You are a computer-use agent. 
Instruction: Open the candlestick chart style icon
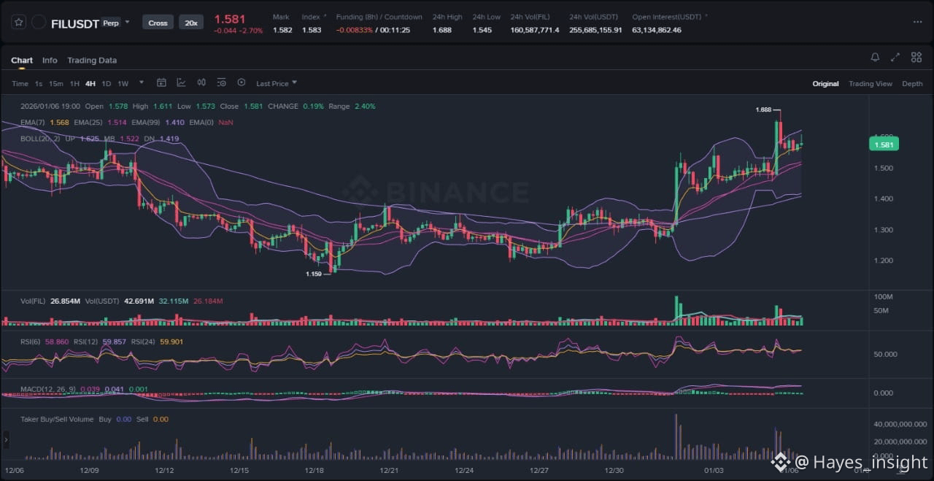(201, 82)
